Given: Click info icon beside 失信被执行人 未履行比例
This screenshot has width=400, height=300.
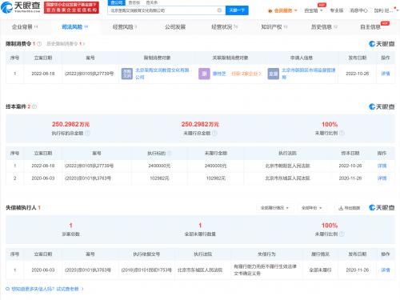Looking at the screenshot, I should [342, 234].
